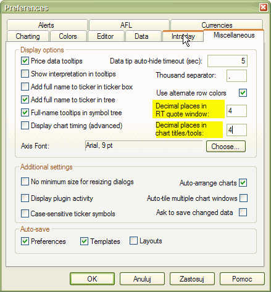This screenshot has height=292, width=271.
Task: Click the Choose... font button
Action: click(x=226, y=146)
